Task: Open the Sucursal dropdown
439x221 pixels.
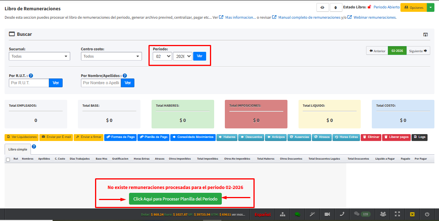Action: (x=39, y=56)
